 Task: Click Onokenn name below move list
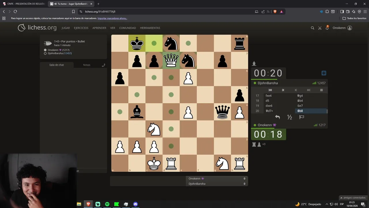(x=265, y=125)
